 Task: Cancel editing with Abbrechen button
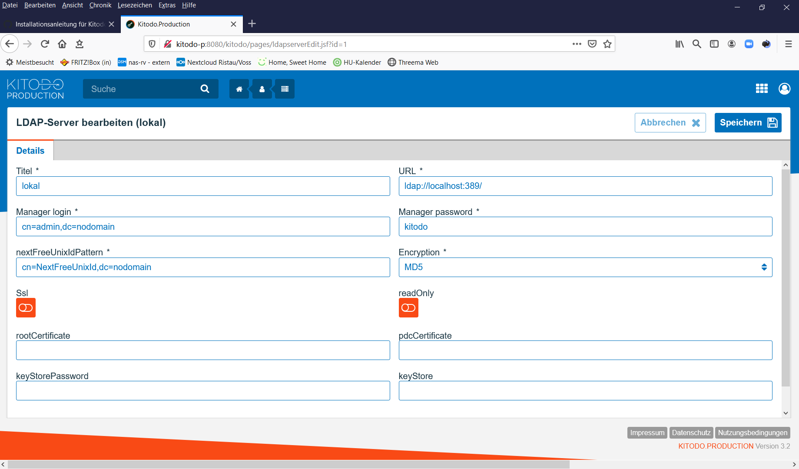pos(670,123)
